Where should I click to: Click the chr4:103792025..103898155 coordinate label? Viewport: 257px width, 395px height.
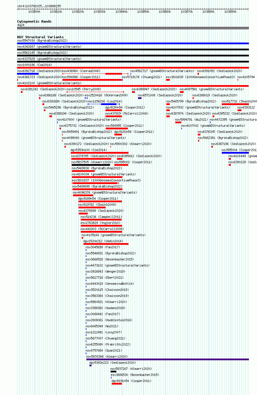[x=39, y=6]
